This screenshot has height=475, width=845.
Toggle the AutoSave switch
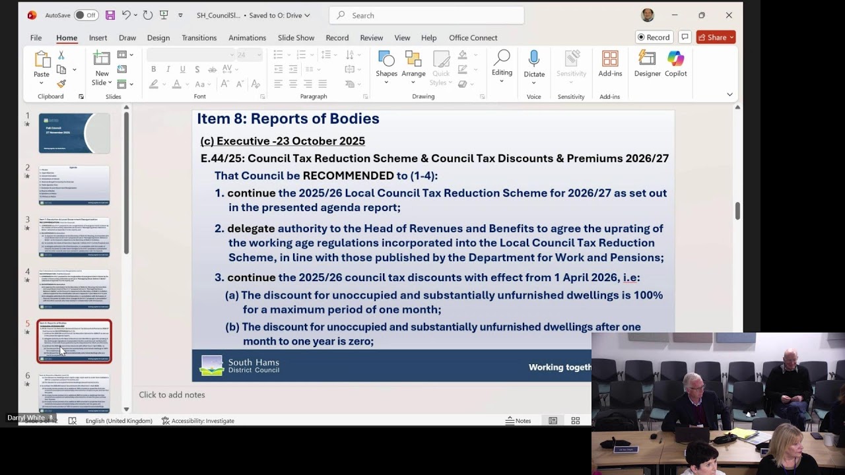point(86,15)
